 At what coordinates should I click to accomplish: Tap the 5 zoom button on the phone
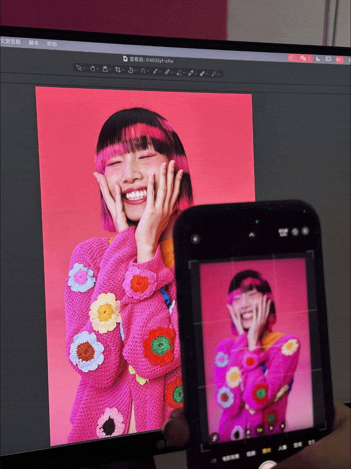coord(282,426)
